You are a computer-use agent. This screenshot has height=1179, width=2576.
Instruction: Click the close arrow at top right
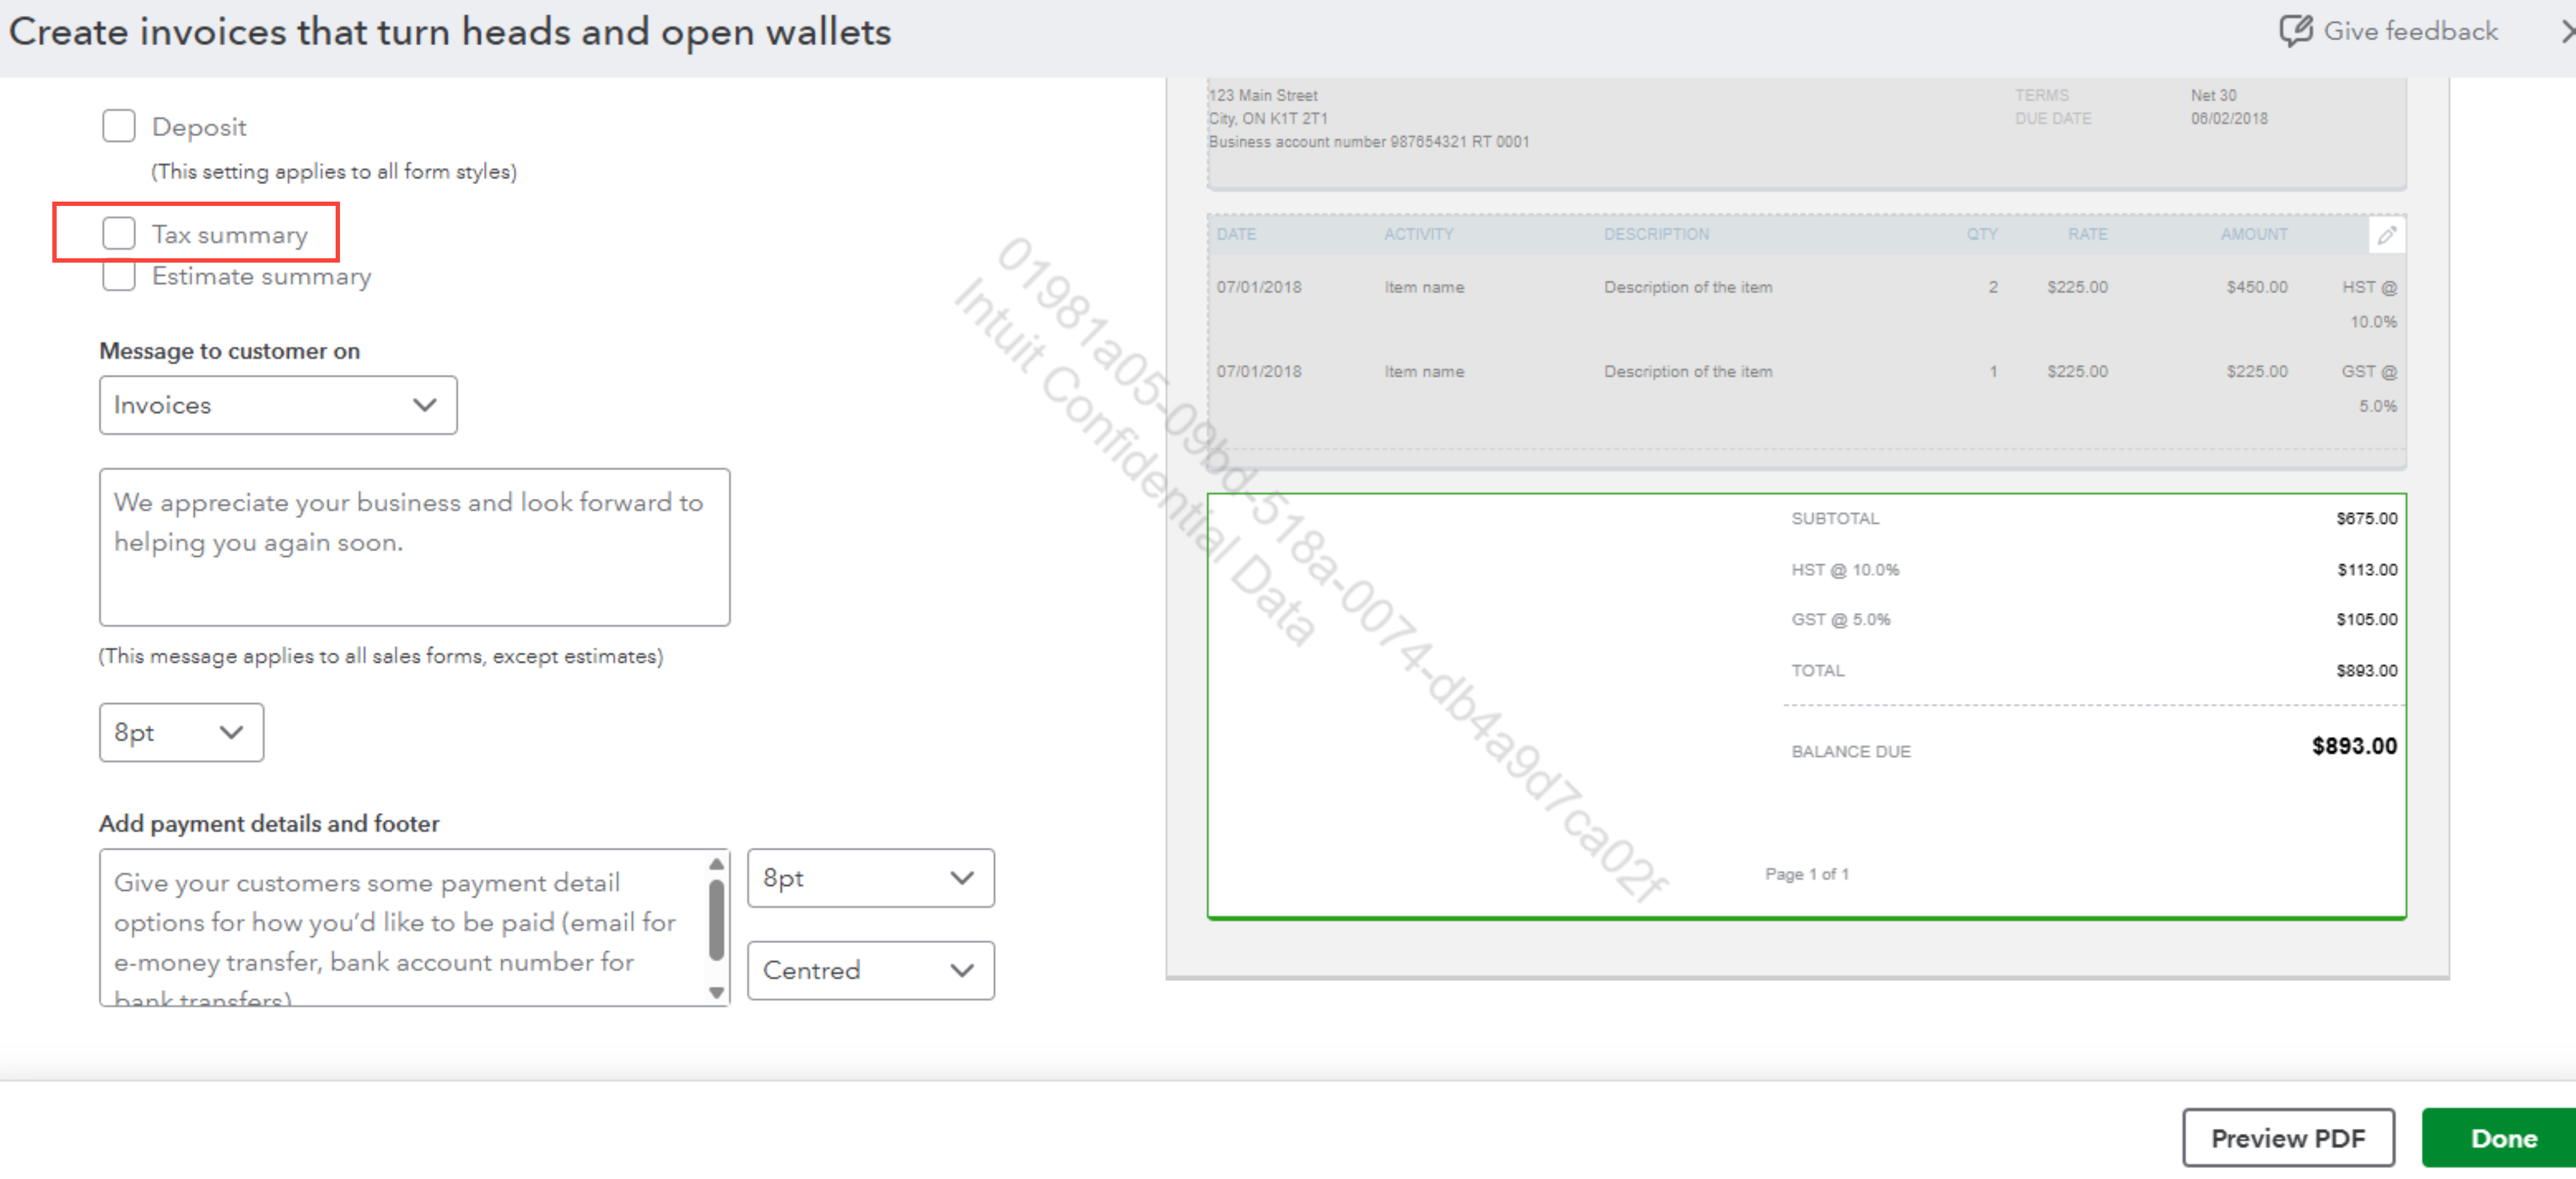(x=2566, y=31)
